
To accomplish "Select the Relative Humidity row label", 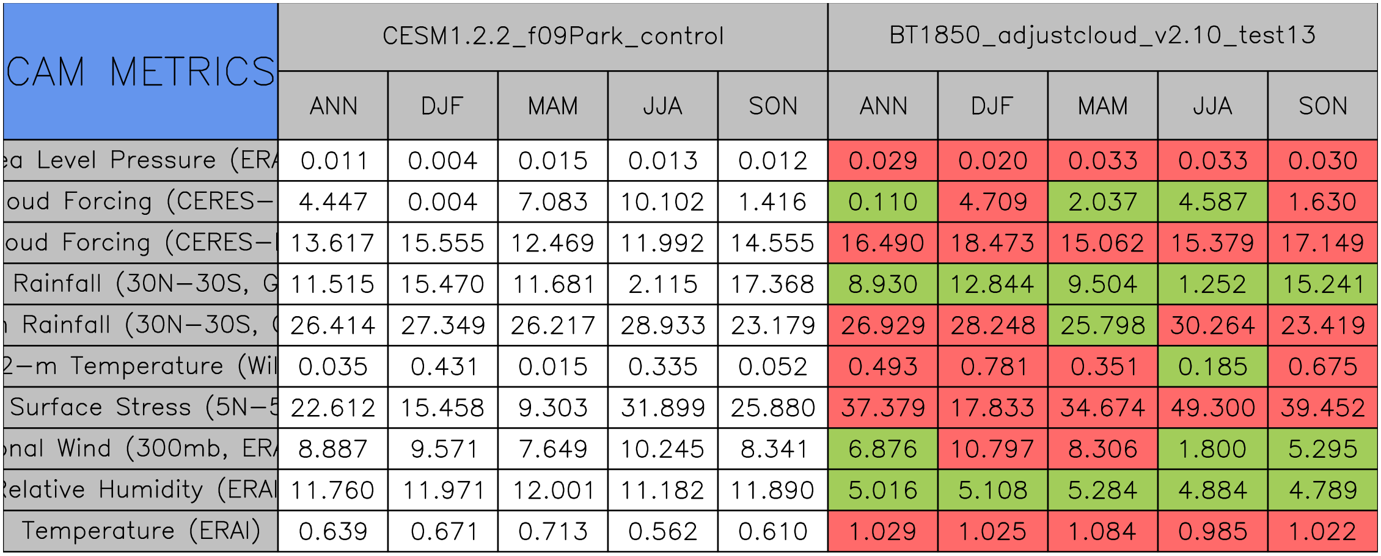I will pos(141,489).
